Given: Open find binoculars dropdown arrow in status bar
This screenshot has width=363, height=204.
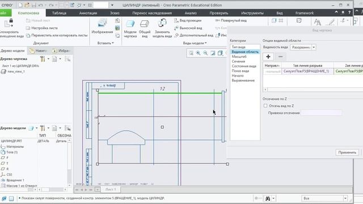Looking at the screenshot, I should click(x=273, y=198).
